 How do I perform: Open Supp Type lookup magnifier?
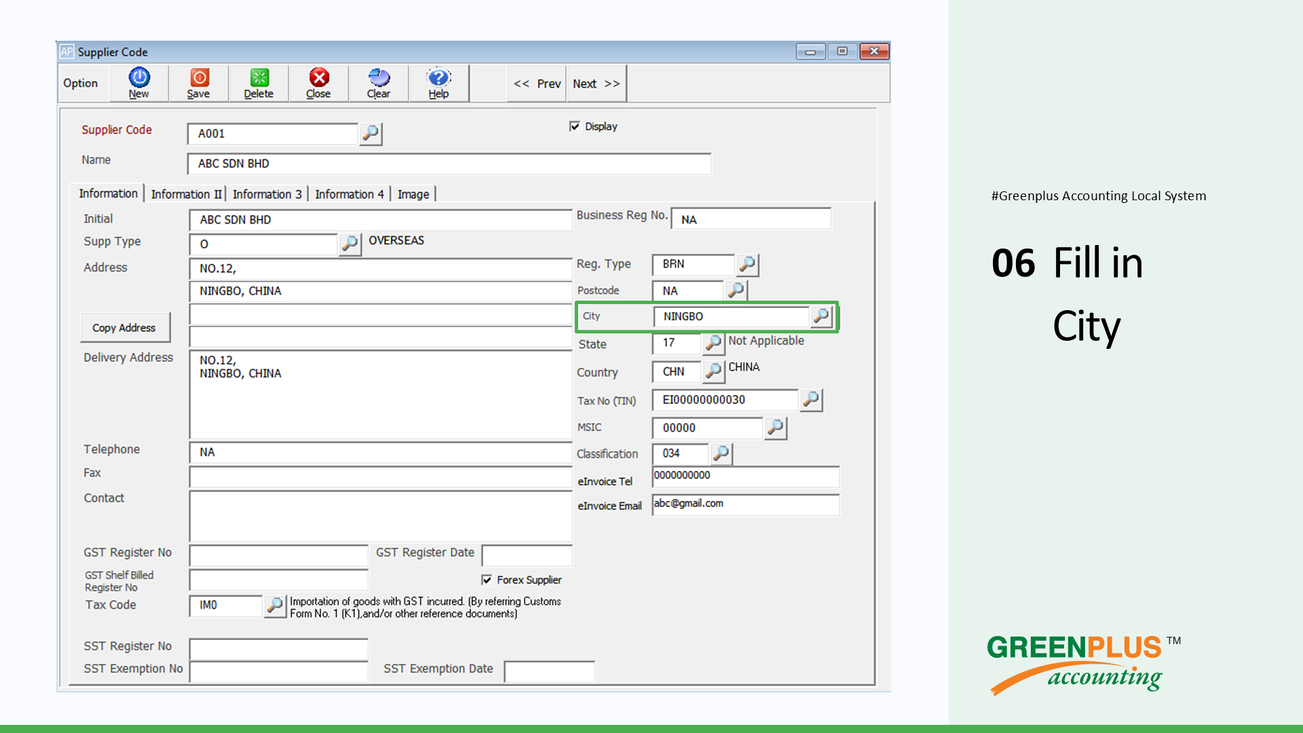point(350,244)
